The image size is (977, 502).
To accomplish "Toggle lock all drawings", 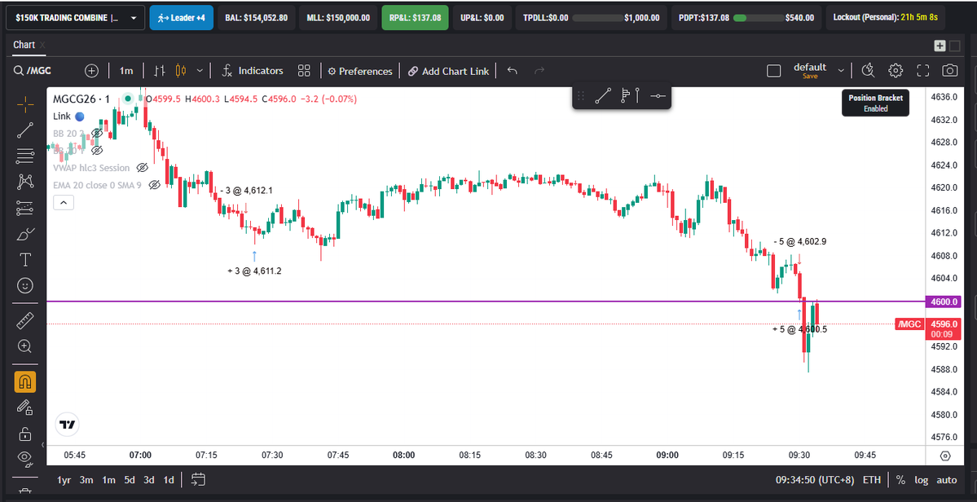I will tap(25, 434).
